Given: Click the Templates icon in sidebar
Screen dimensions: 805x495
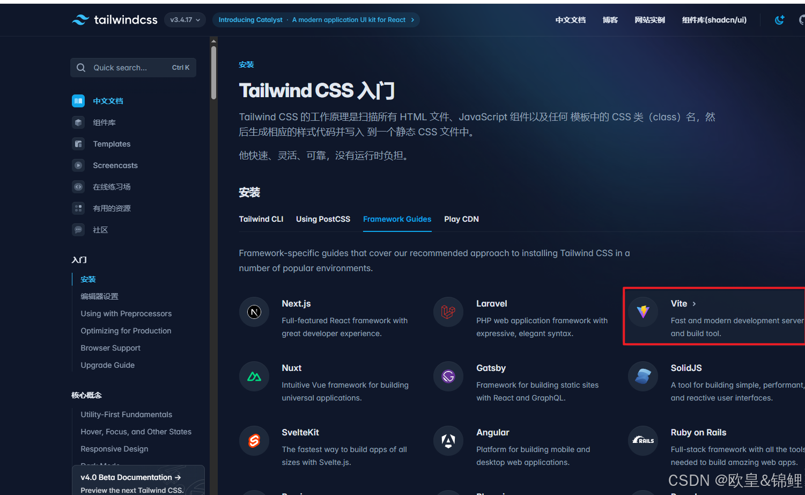Looking at the screenshot, I should pos(78,144).
